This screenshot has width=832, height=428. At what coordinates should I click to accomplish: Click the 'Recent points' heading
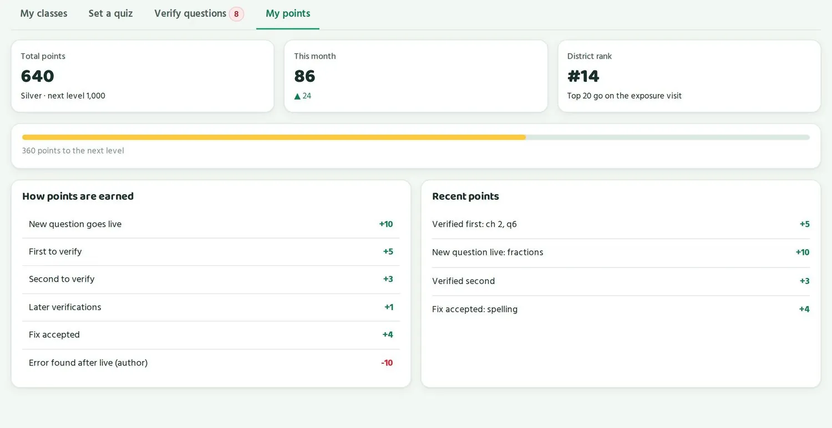click(465, 196)
